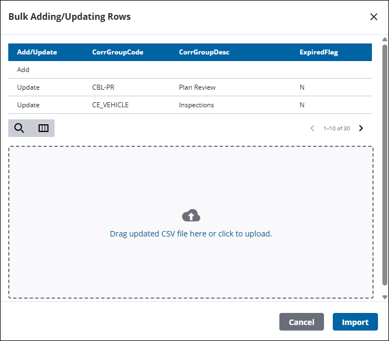Viewport: 389px width, 341px height.
Task: Sort by Add/Update column header
Action: click(37, 52)
